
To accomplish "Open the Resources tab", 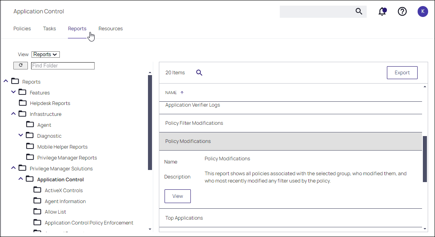I will (110, 29).
